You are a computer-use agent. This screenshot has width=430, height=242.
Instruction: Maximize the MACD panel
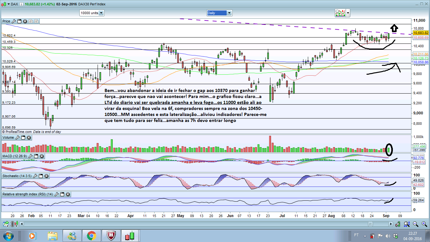click(x=36, y=156)
